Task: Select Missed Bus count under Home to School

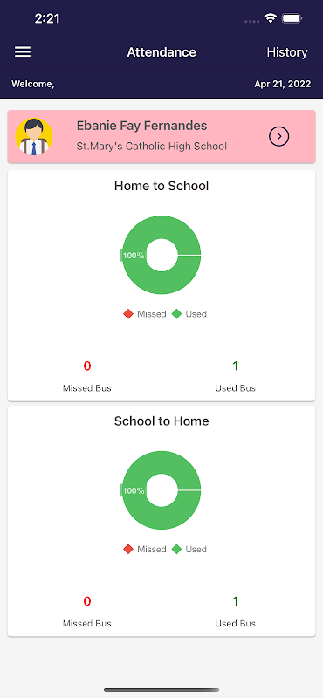Action: (x=87, y=366)
